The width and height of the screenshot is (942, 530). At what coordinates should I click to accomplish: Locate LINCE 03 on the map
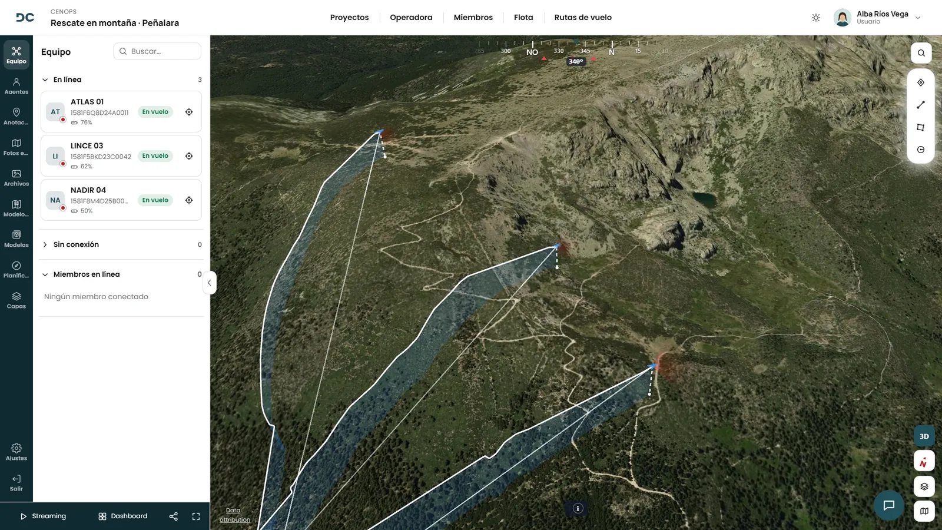pyautogui.click(x=189, y=156)
